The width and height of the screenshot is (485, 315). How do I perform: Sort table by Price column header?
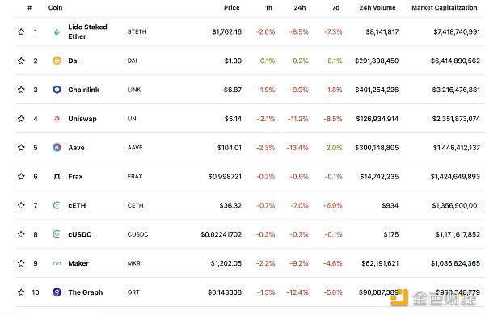coord(232,7)
